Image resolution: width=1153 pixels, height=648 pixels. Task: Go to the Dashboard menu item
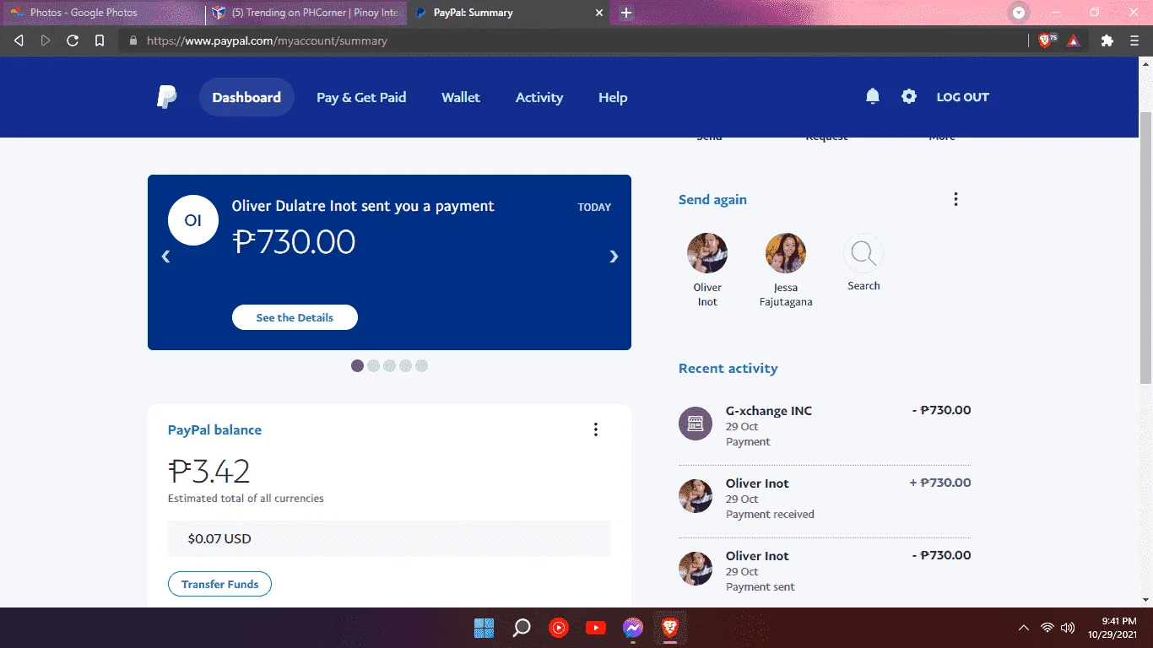coord(246,97)
